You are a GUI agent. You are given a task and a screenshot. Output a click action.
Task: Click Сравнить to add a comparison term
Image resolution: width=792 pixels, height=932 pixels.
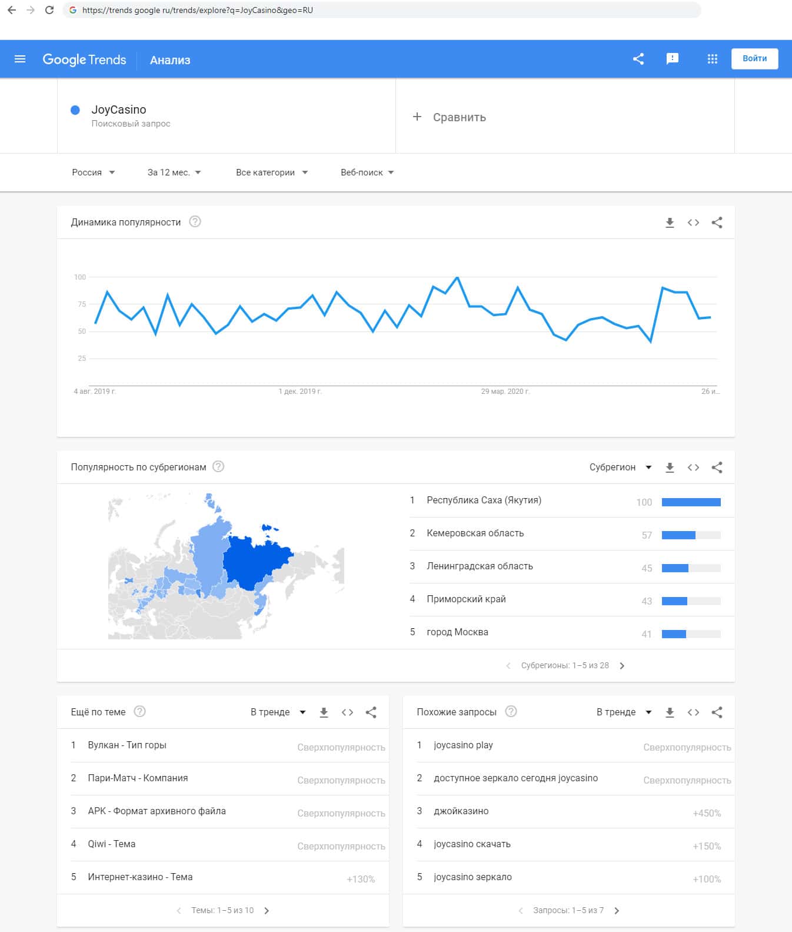pyautogui.click(x=450, y=117)
